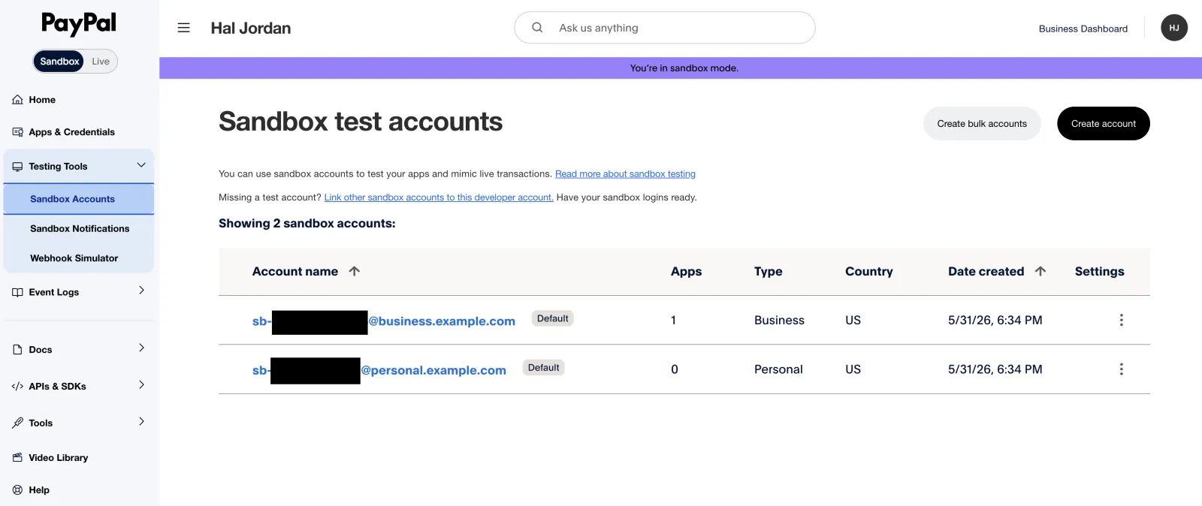Image resolution: width=1202 pixels, height=506 pixels.
Task: Click Create account button
Action: tap(1103, 124)
